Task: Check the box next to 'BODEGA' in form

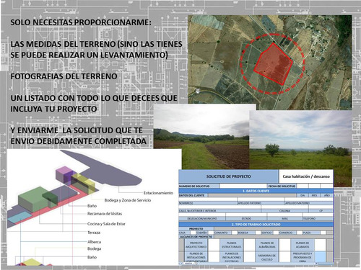Action: (258, 233)
